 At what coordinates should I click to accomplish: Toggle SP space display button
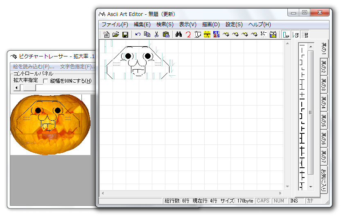(x=286, y=34)
